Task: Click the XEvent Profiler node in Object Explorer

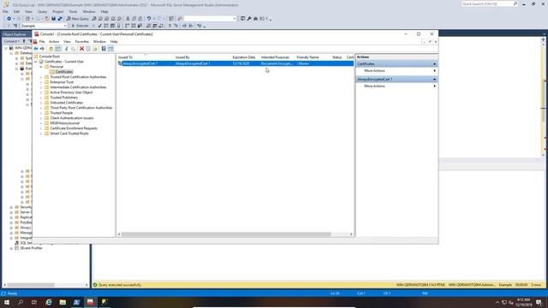Action: 31,248
